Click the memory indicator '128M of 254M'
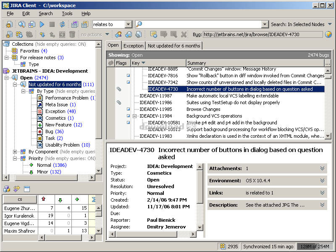Viewport: 336px width, 252px height. click(314, 247)
